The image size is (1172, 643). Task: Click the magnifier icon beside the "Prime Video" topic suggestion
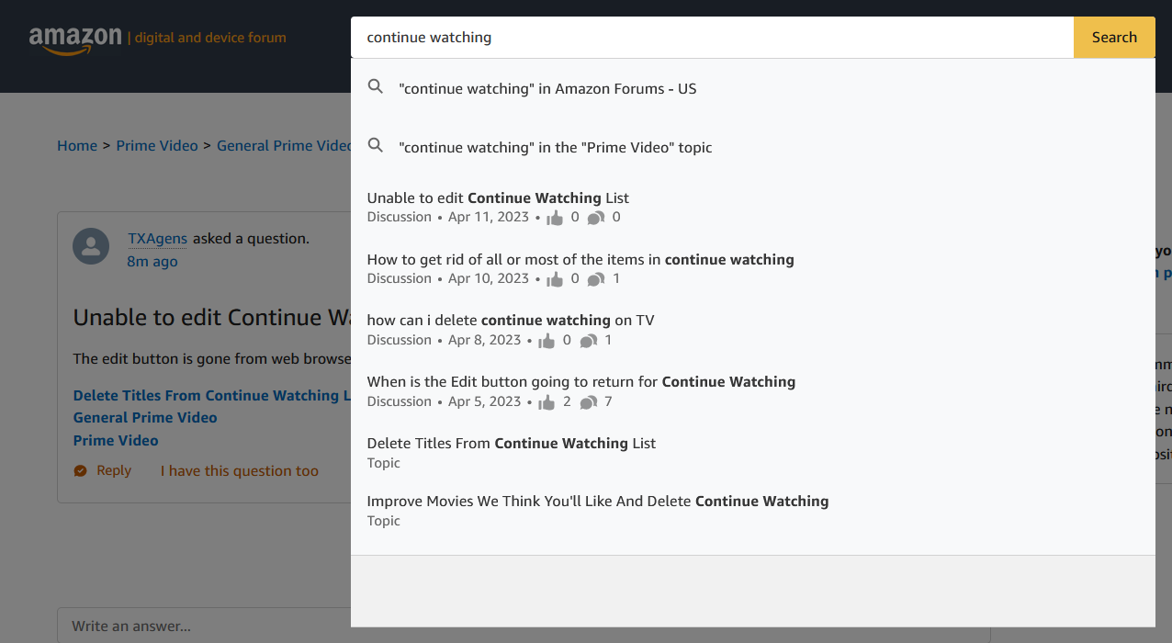click(376, 145)
